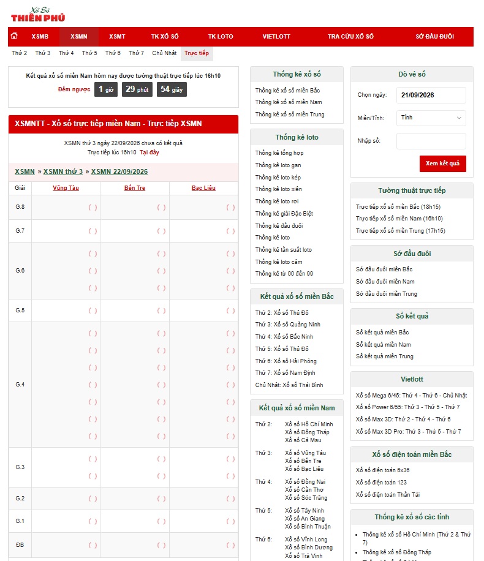Screen dimensions: 484x561
Task: Open Xổ số Cà Mau link
Action: click(303, 440)
